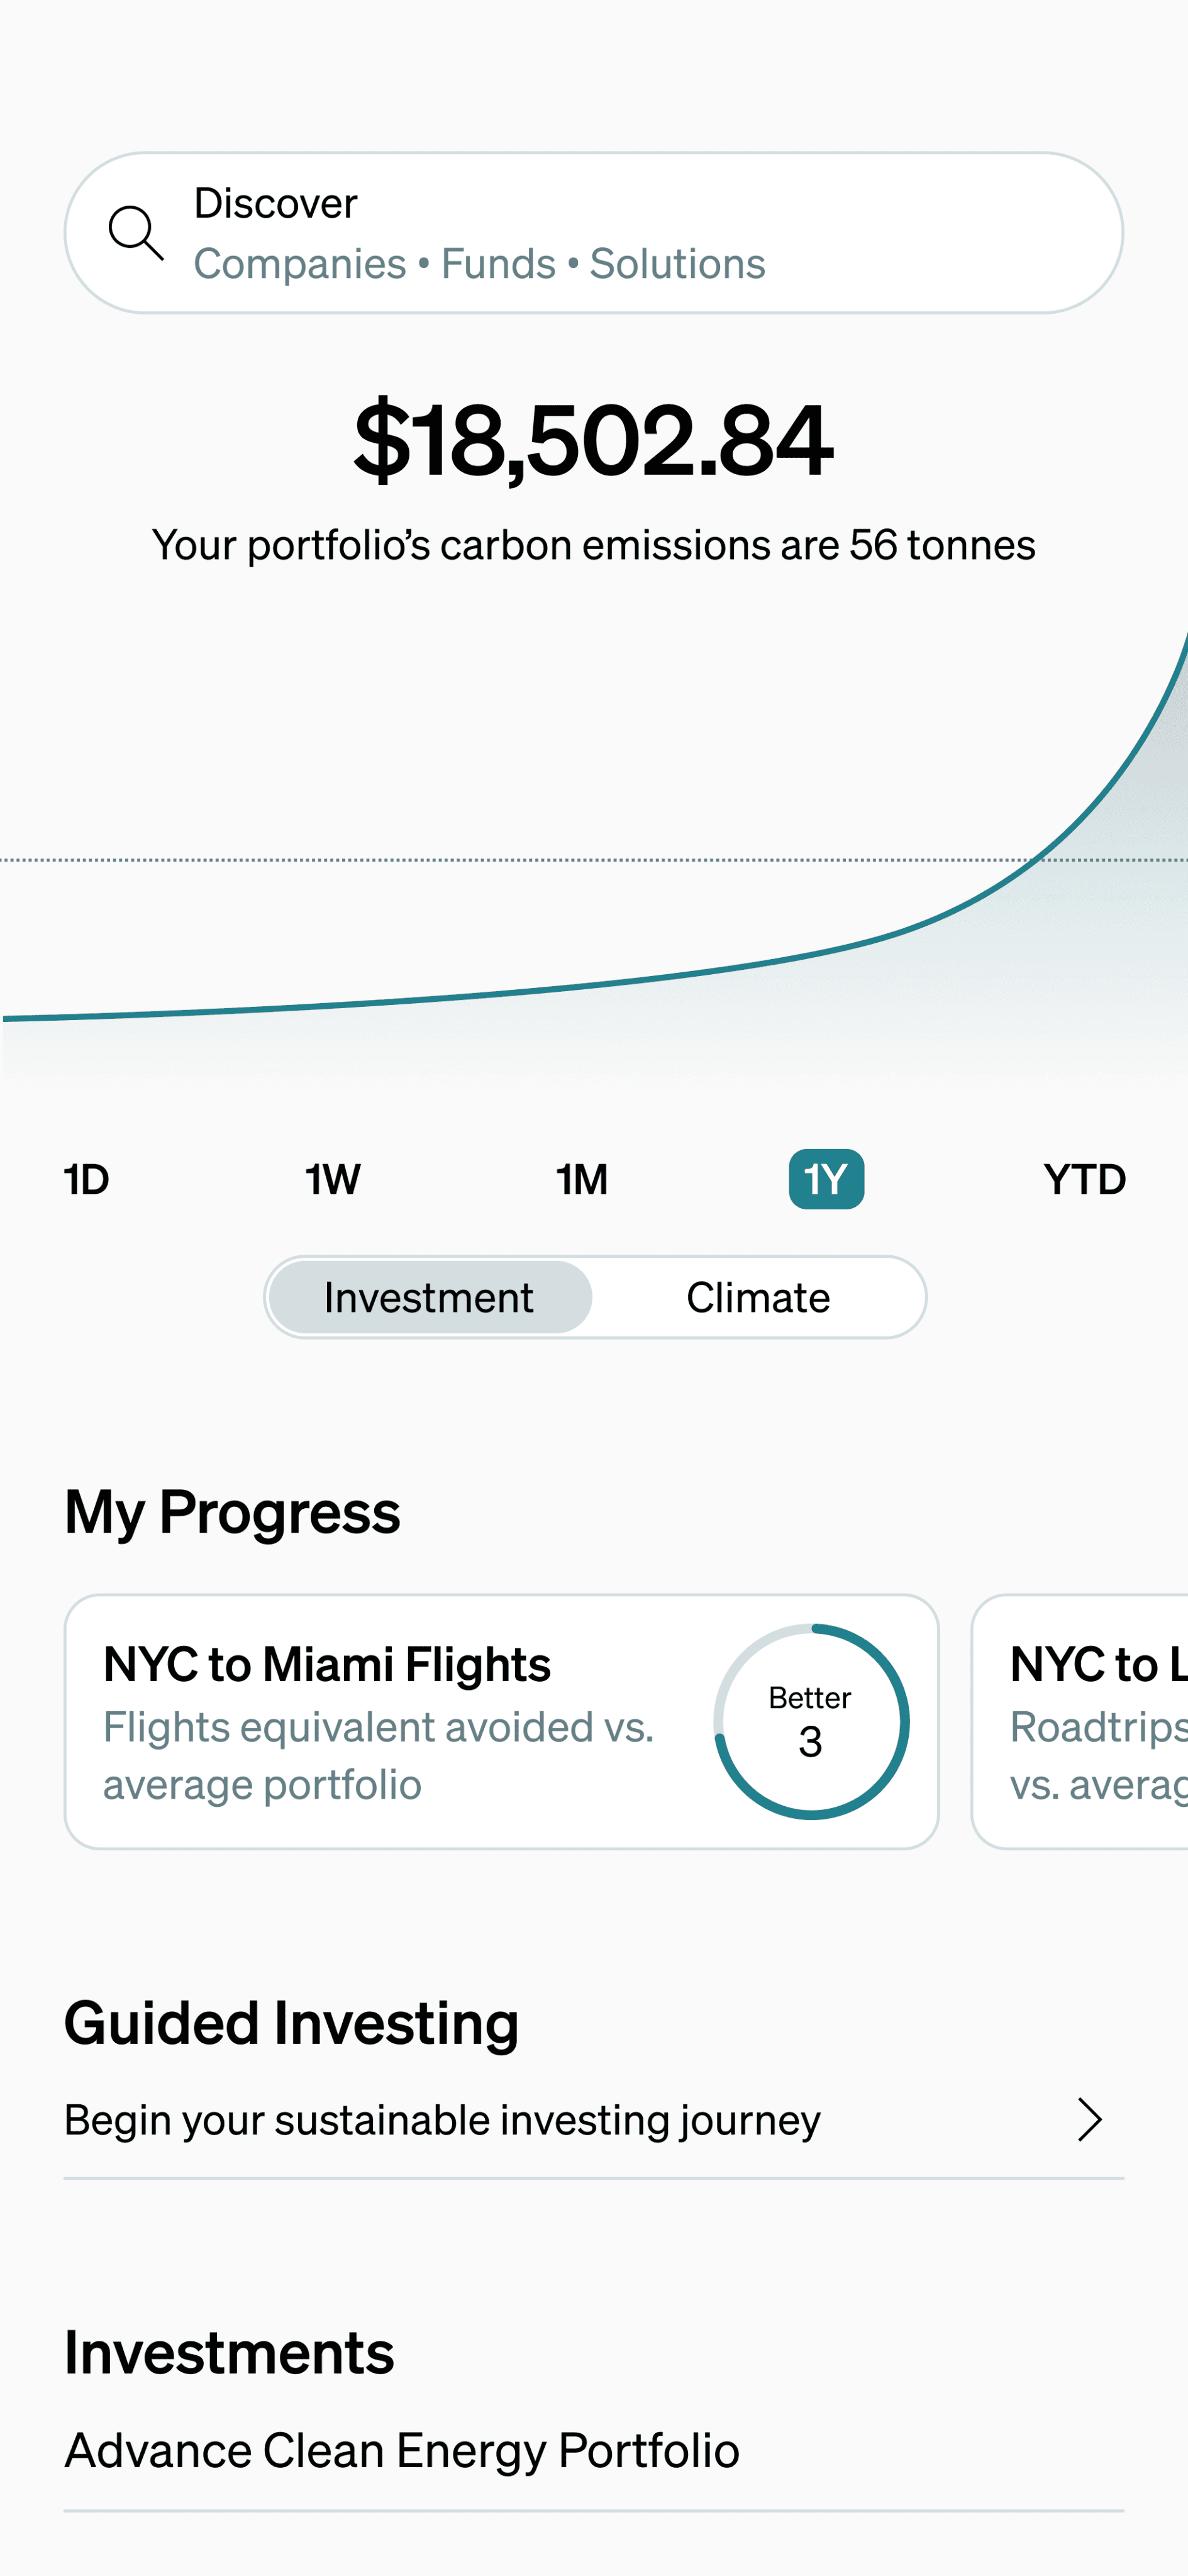
Task: Open the Discover search field
Action: click(x=594, y=233)
